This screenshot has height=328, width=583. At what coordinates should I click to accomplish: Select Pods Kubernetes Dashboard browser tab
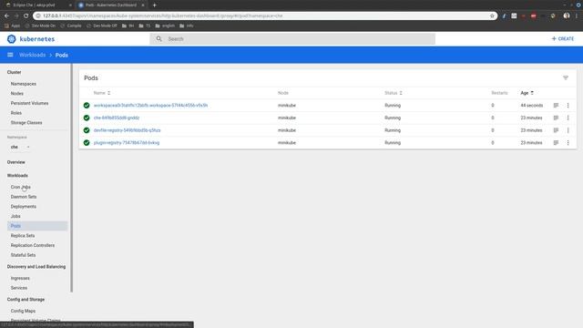tap(111, 5)
